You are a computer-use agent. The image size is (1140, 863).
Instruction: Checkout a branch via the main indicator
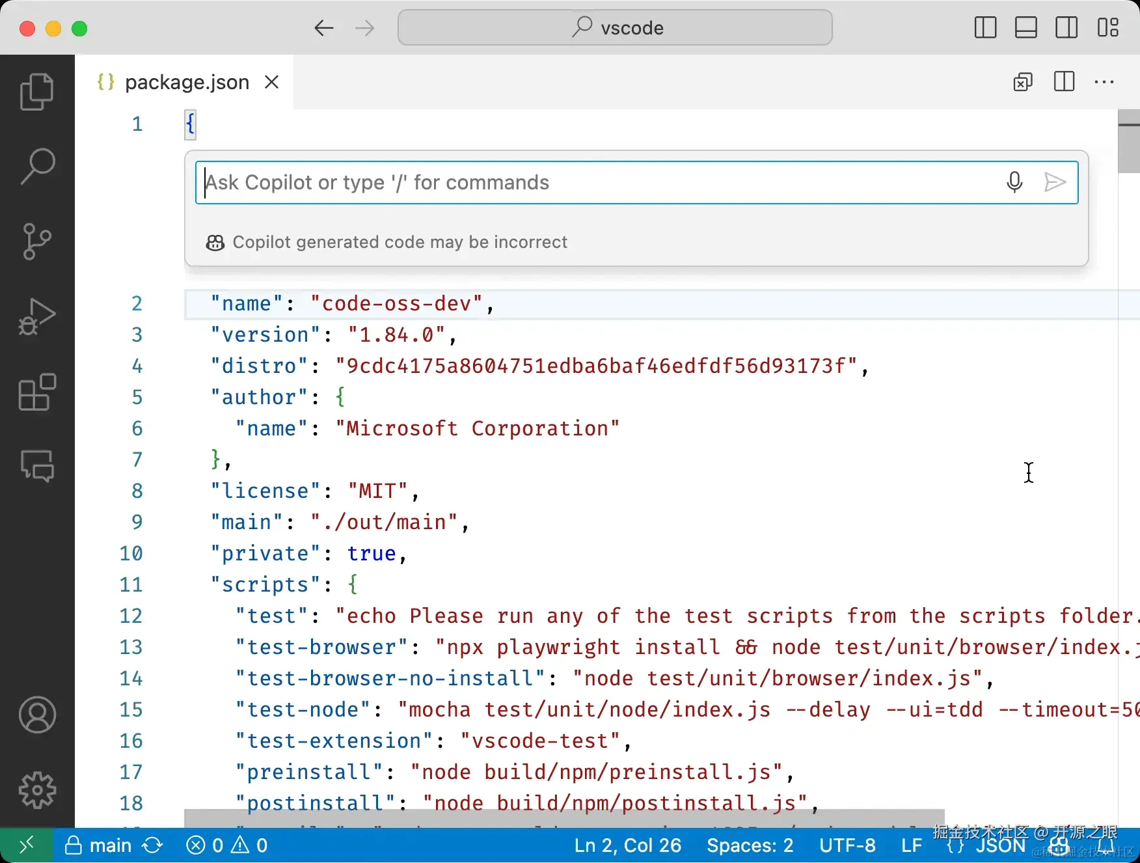(x=111, y=845)
